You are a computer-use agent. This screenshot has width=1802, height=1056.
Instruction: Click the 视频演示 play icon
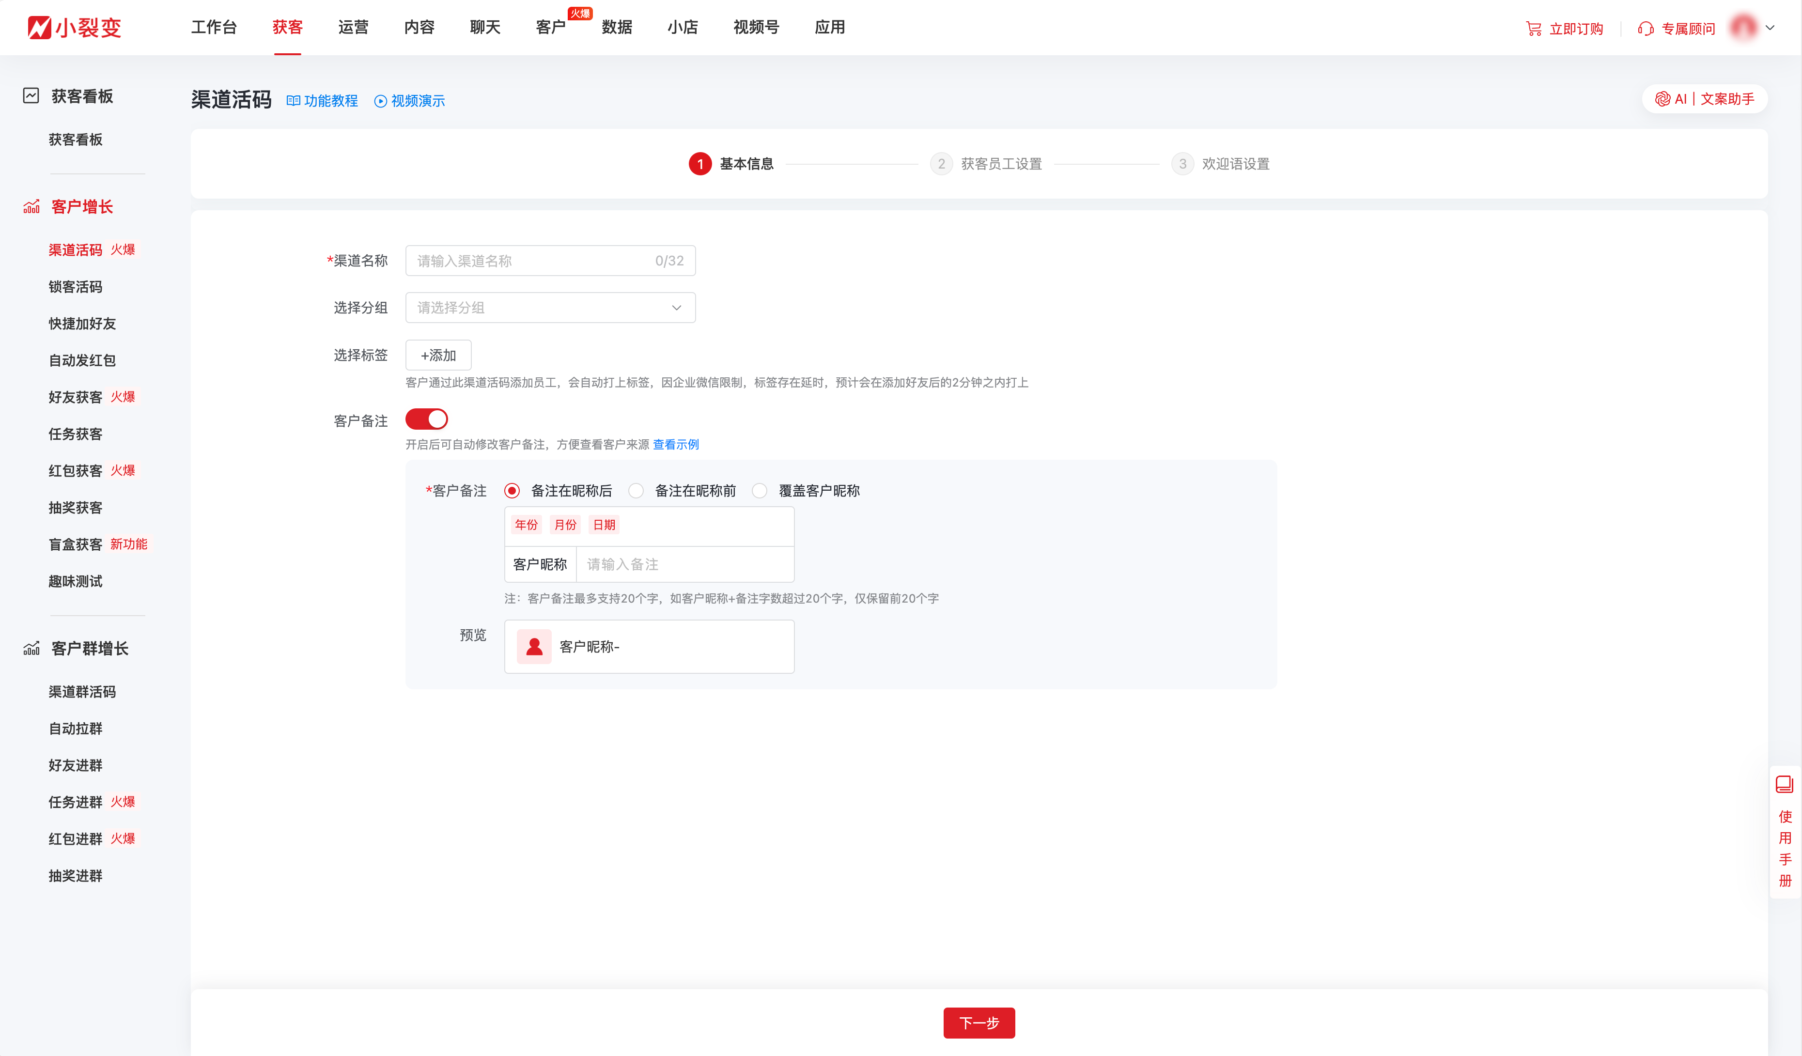tap(380, 101)
